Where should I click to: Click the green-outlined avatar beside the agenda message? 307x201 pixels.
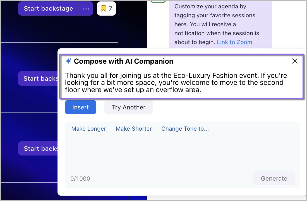pyautogui.click(x=158, y=1)
